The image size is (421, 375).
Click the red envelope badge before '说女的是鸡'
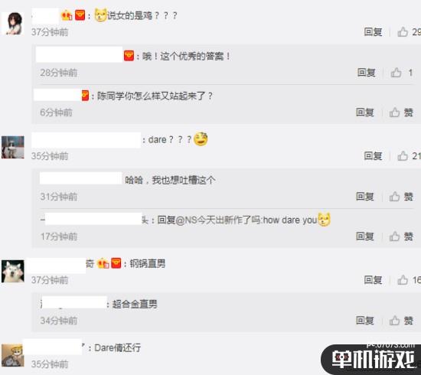click(x=80, y=15)
